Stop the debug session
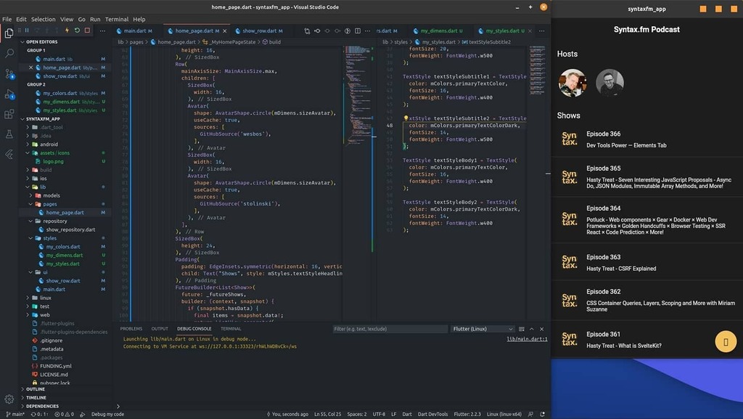Viewport: 743px width, 419px height. [87, 30]
